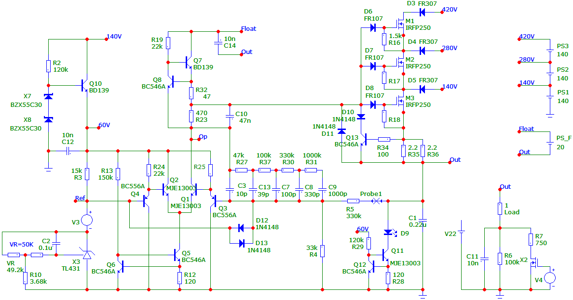Select the D4 FR307 diode symbol
The height and width of the screenshot is (300, 573).
[x=423, y=51]
